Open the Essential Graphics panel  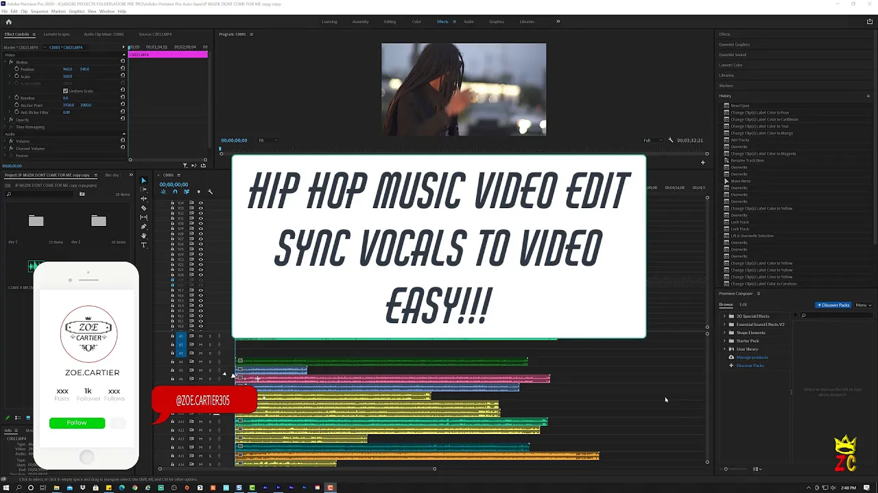734,45
